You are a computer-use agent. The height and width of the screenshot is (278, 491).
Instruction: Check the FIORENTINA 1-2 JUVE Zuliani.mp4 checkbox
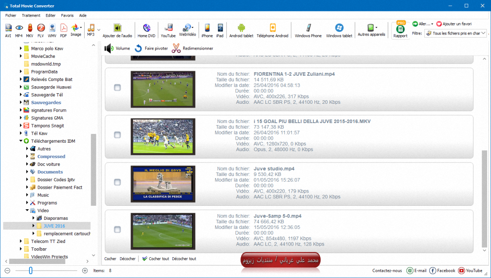tap(117, 88)
